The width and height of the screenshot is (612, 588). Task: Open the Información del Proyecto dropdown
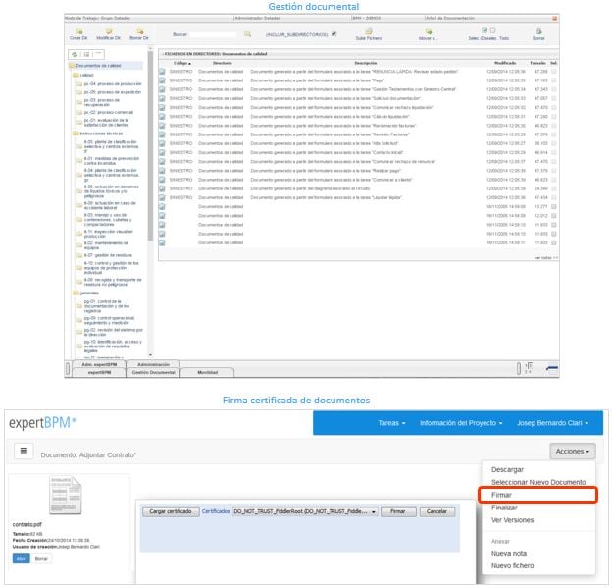point(461,423)
